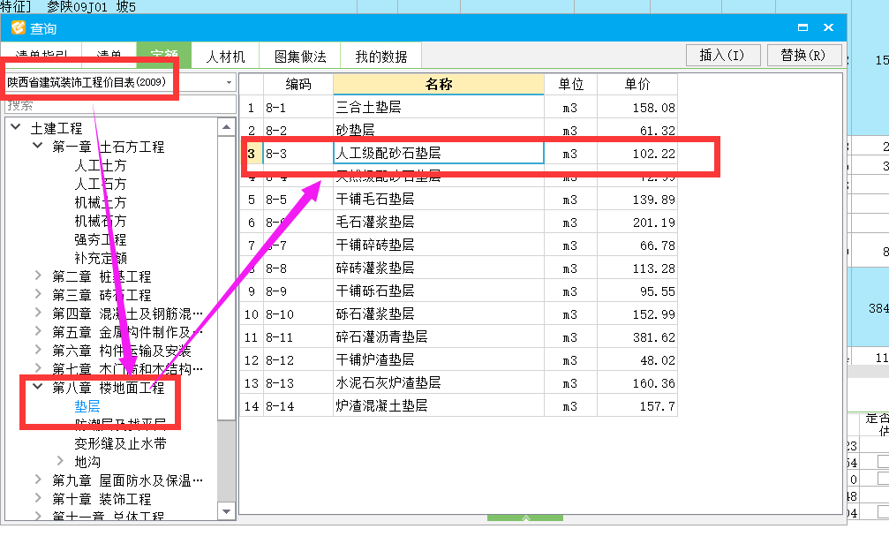Viewport: 889px width, 544px height.
Task: Click the 插入(I) button
Action: click(722, 55)
